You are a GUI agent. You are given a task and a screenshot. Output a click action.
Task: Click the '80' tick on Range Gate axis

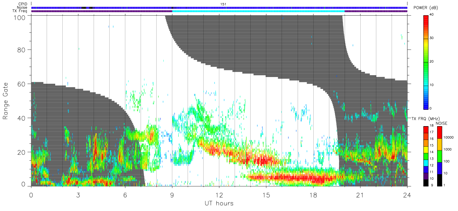pos(22,49)
